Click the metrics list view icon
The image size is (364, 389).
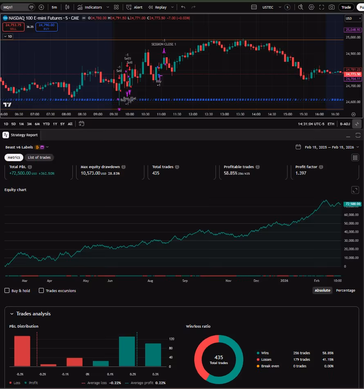coord(355,157)
